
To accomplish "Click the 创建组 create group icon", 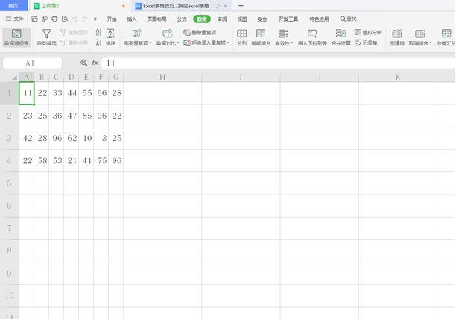I will [397, 37].
